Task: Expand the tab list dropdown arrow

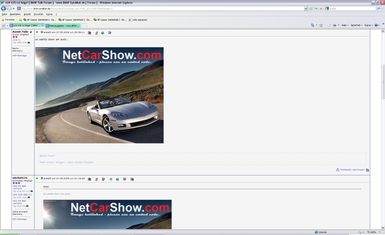Action: (x=7, y=25)
